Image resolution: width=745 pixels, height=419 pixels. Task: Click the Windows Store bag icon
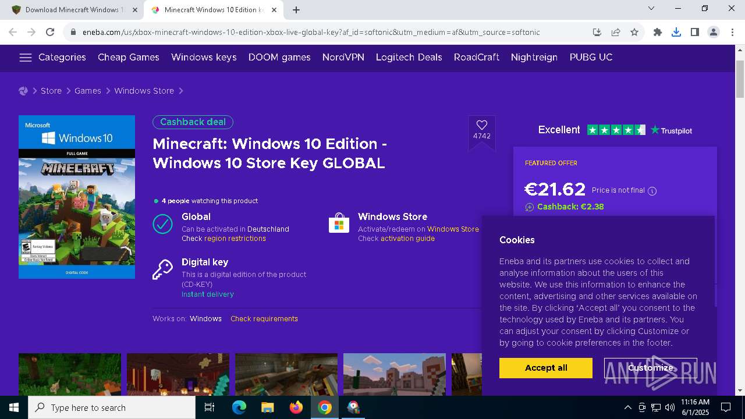pos(339,223)
